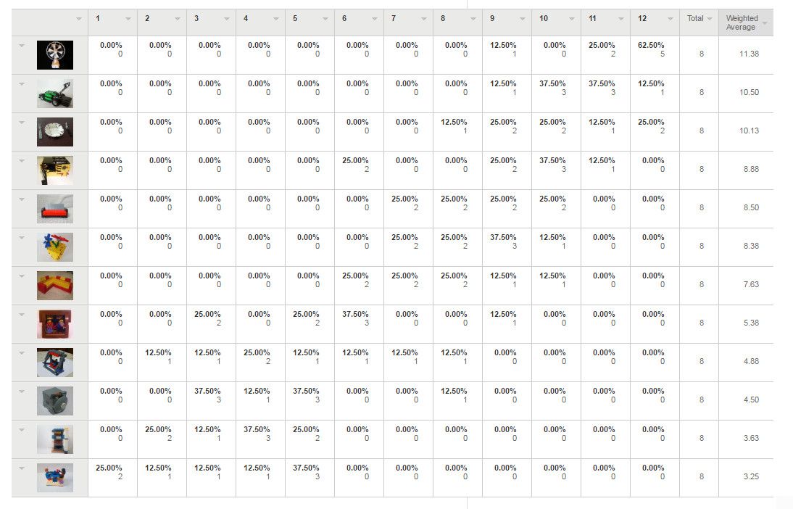Click the 11.38 weighted average value
793x509 pixels.
click(749, 54)
